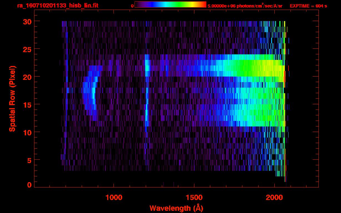Select the 2000 tick label on wavelength axis
The height and width of the screenshot is (213, 341).
(274, 197)
